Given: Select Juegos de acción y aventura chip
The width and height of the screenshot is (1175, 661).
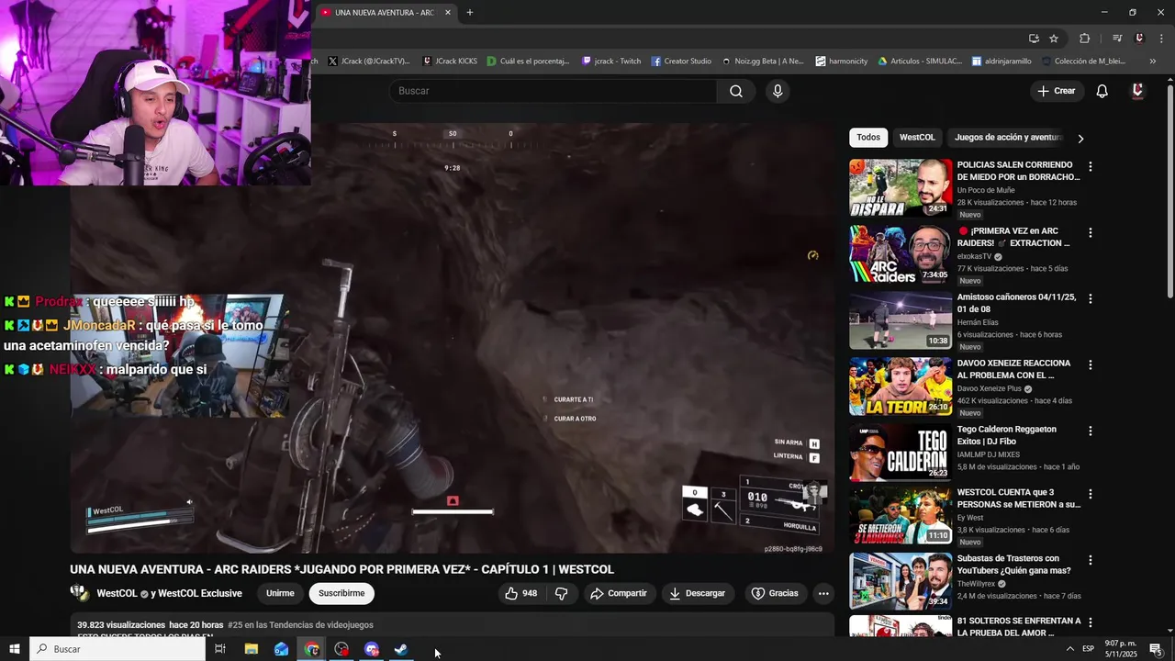Looking at the screenshot, I should pyautogui.click(x=1007, y=138).
